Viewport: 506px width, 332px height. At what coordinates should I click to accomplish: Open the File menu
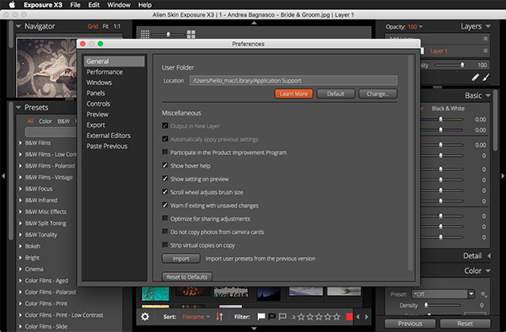75,5
